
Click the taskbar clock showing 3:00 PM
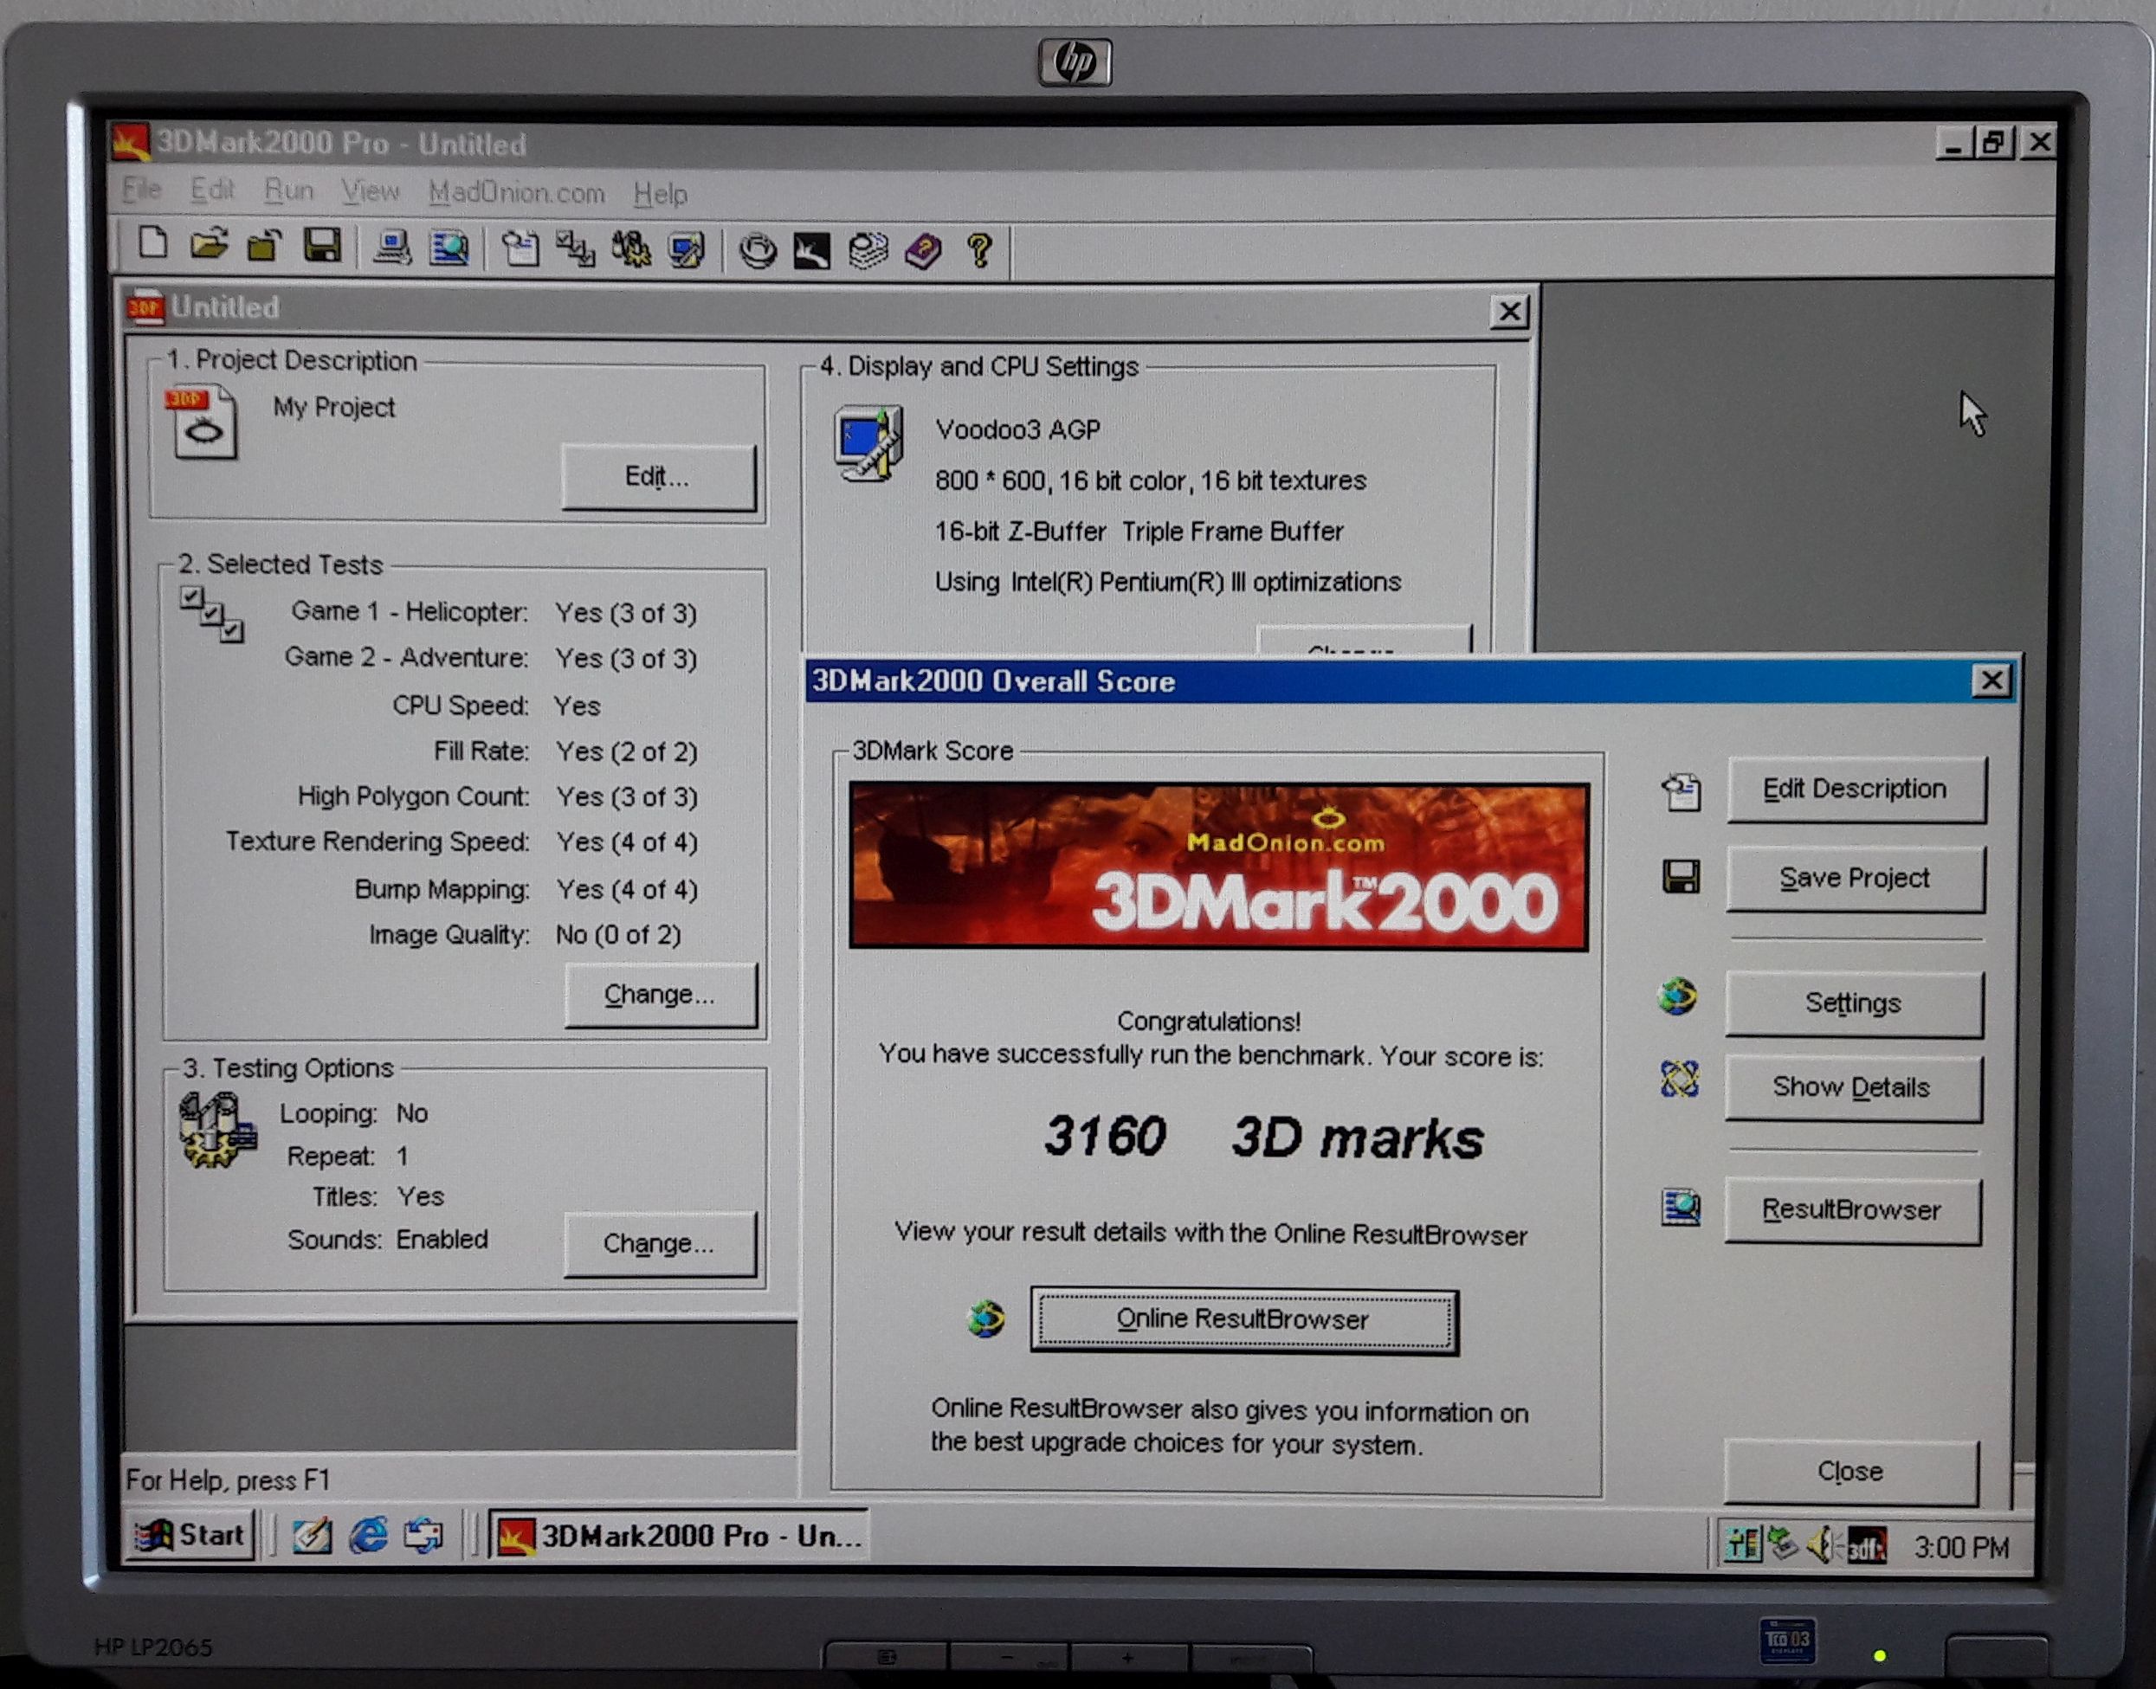point(1961,1548)
